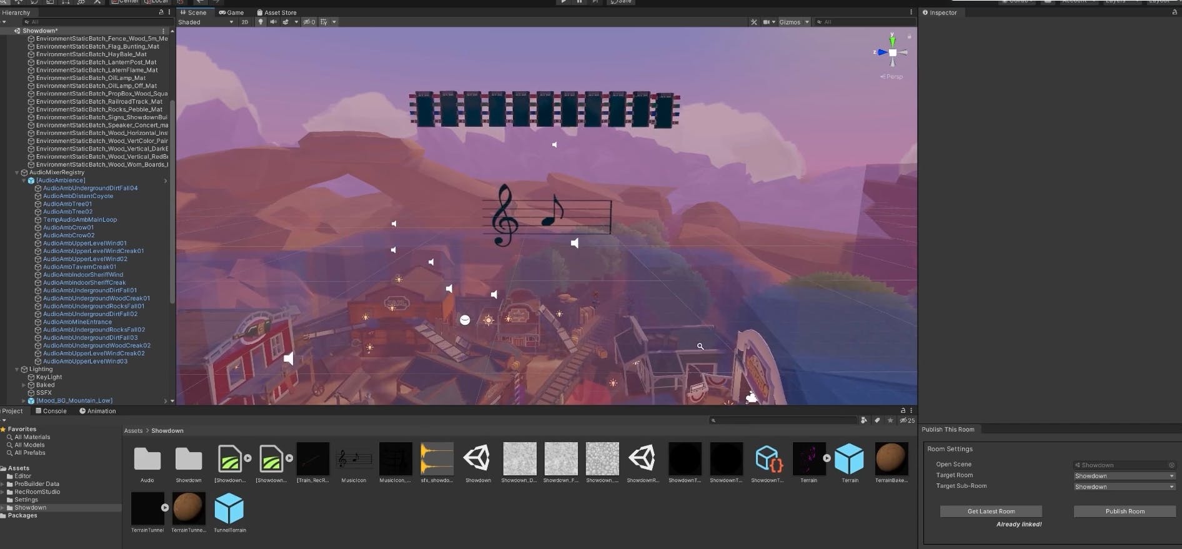Open grid settings dropdown arrow
Image resolution: width=1182 pixels, height=549 pixels.
pos(334,22)
